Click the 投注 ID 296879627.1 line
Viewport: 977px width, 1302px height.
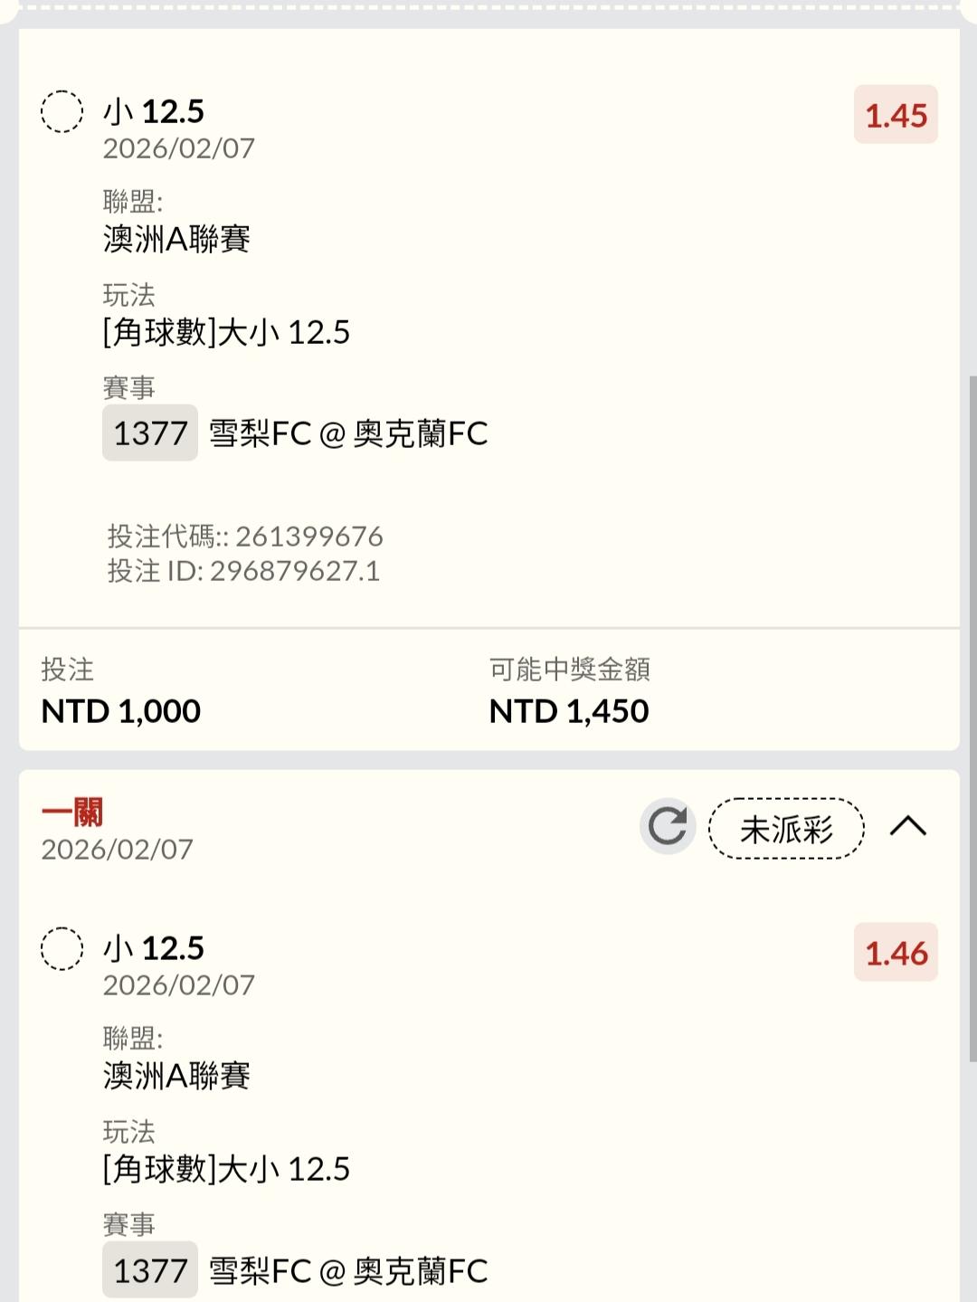tap(243, 571)
